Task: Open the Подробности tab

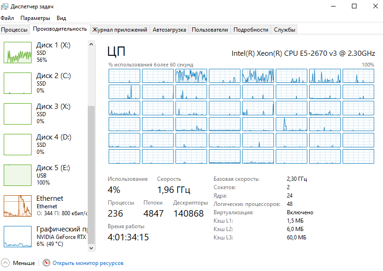Action: point(251,30)
